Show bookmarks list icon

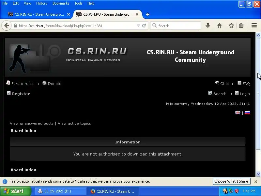pyautogui.click(x=241, y=25)
